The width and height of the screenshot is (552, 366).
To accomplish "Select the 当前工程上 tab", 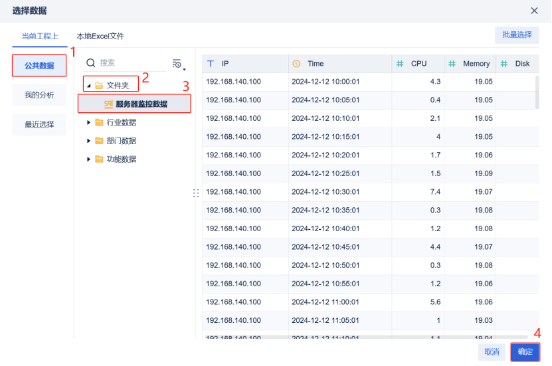I will 40,36.
